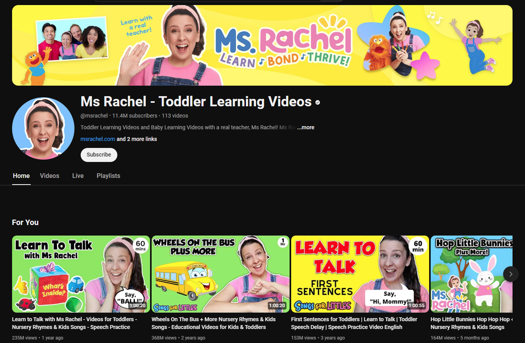Image resolution: width=525 pixels, height=343 pixels.
Task: Open title 'Learn to Talk with Ms Rachel - Videos for Toddlers'
Action: pyautogui.click(x=74, y=323)
